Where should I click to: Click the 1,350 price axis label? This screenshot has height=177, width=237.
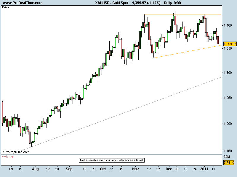[228, 48]
